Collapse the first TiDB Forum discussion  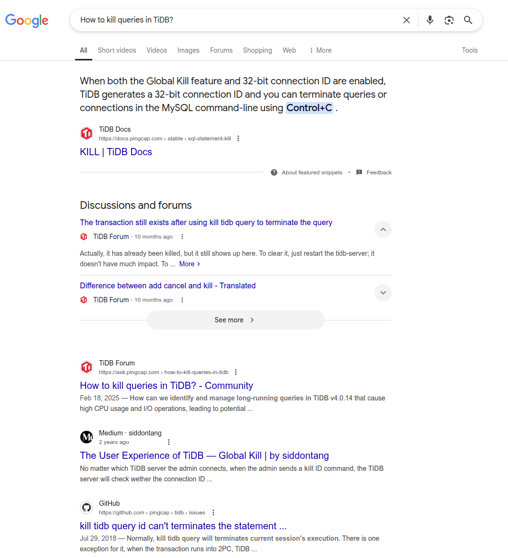pos(383,229)
